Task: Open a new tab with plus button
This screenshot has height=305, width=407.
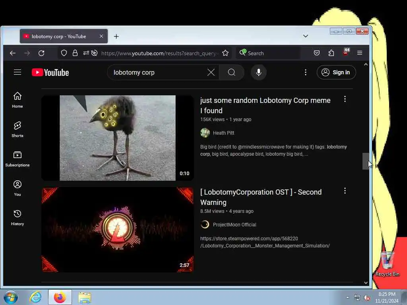Action: point(116,36)
